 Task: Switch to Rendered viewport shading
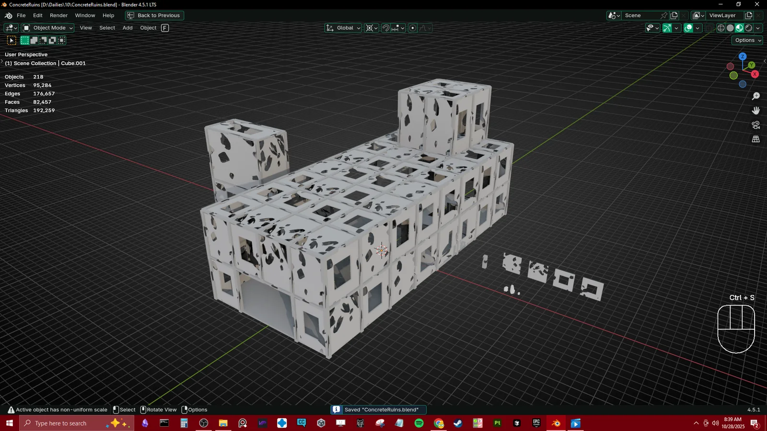748,28
